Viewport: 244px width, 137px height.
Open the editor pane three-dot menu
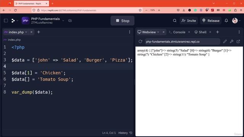click(x=130, y=32)
